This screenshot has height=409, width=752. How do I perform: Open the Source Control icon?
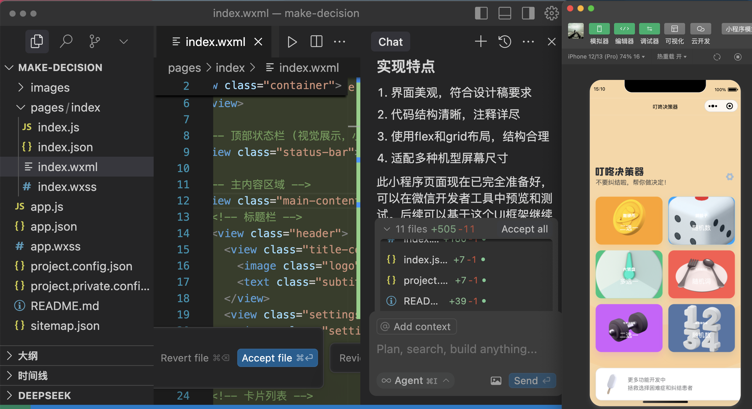[94, 41]
